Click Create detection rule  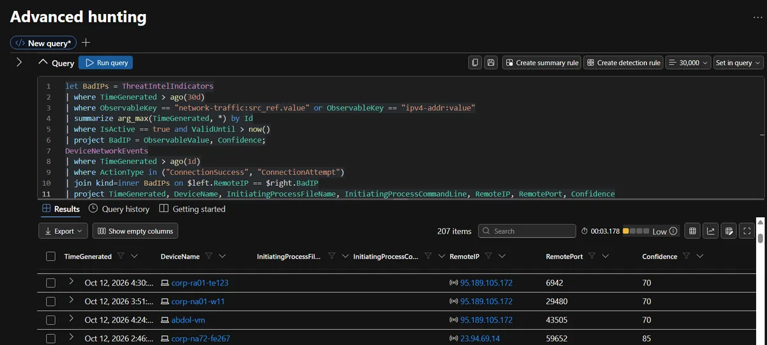click(x=623, y=63)
